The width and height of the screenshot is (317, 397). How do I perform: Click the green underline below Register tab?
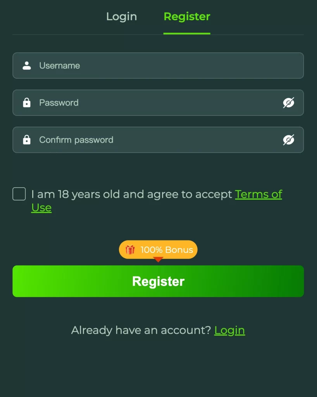pos(187,34)
